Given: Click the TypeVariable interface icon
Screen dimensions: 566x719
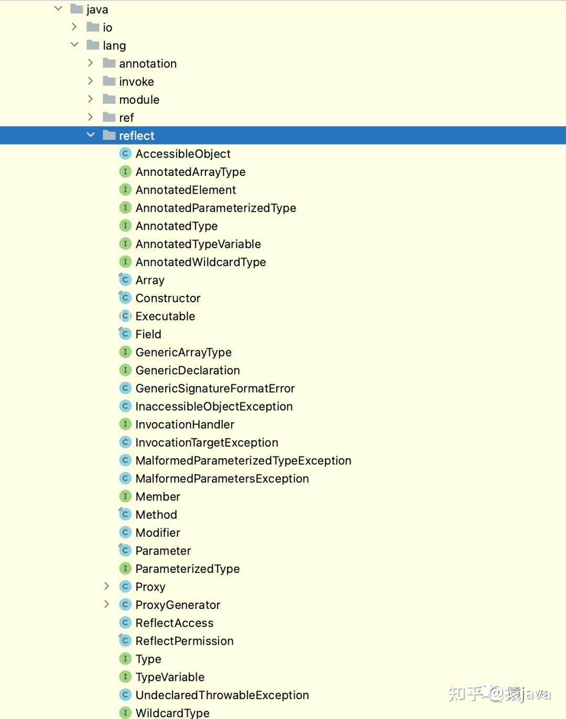Looking at the screenshot, I should click(x=125, y=677).
